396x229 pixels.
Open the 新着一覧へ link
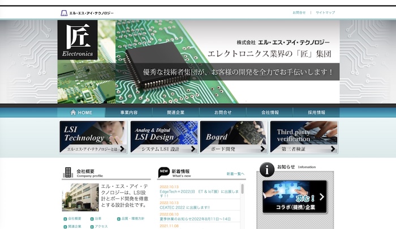click(x=235, y=174)
